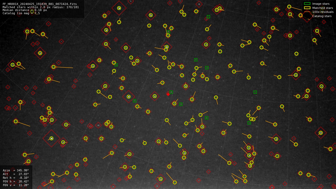Click the 'Catalog lim mag = 7.5' text
This screenshot has width=336, height=189.
click(x=21, y=13)
